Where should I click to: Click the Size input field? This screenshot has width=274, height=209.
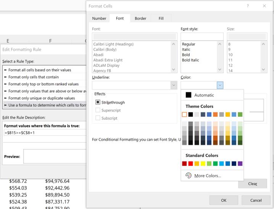click(x=247, y=37)
